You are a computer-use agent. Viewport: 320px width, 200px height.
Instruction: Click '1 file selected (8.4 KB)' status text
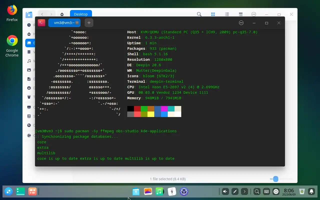tap(168, 179)
